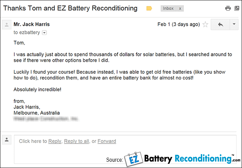Remove the Inbox label using its x
242x168 pixels.
(x=180, y=8)
